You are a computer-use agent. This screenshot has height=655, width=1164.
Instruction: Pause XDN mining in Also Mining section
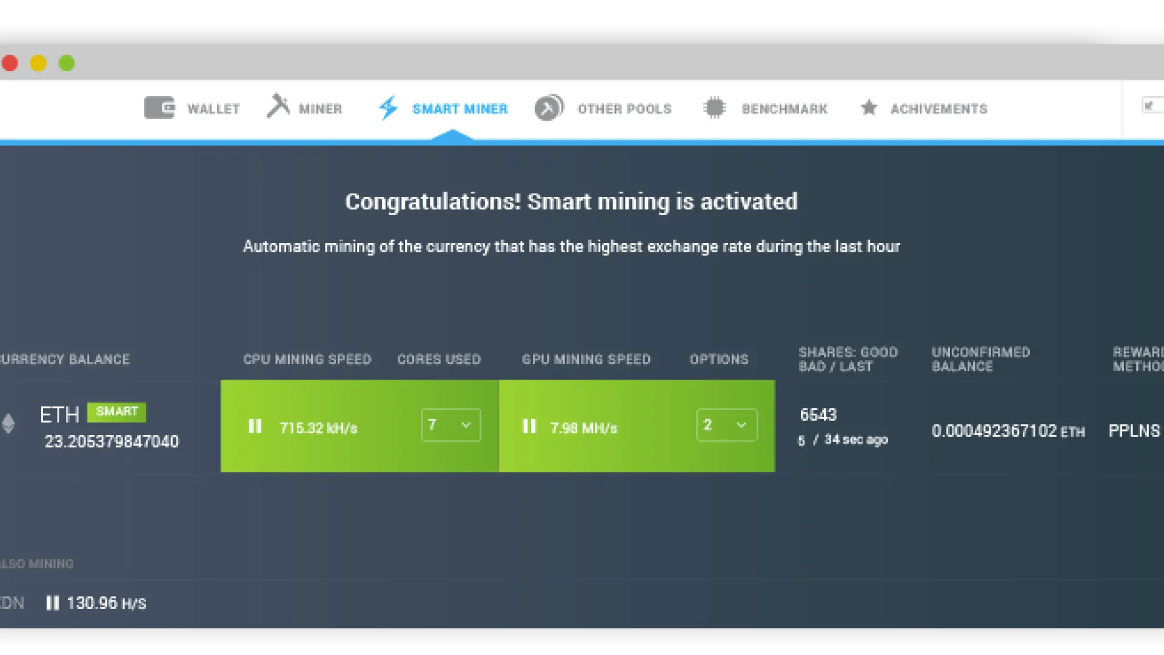53,602
